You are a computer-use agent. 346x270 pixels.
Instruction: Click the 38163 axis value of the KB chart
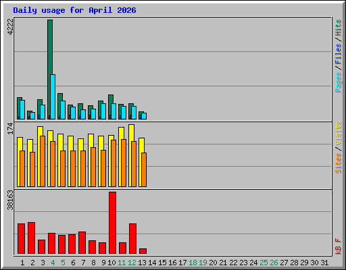pyautogui.click(x=10, y=200)
